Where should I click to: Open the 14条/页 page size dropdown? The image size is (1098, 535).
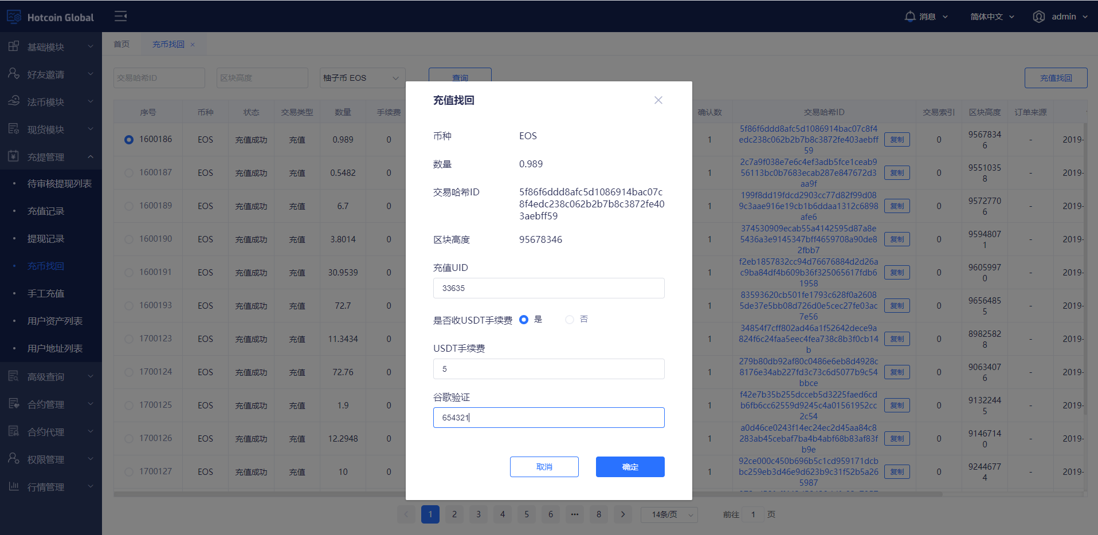(x=668, y=514)
